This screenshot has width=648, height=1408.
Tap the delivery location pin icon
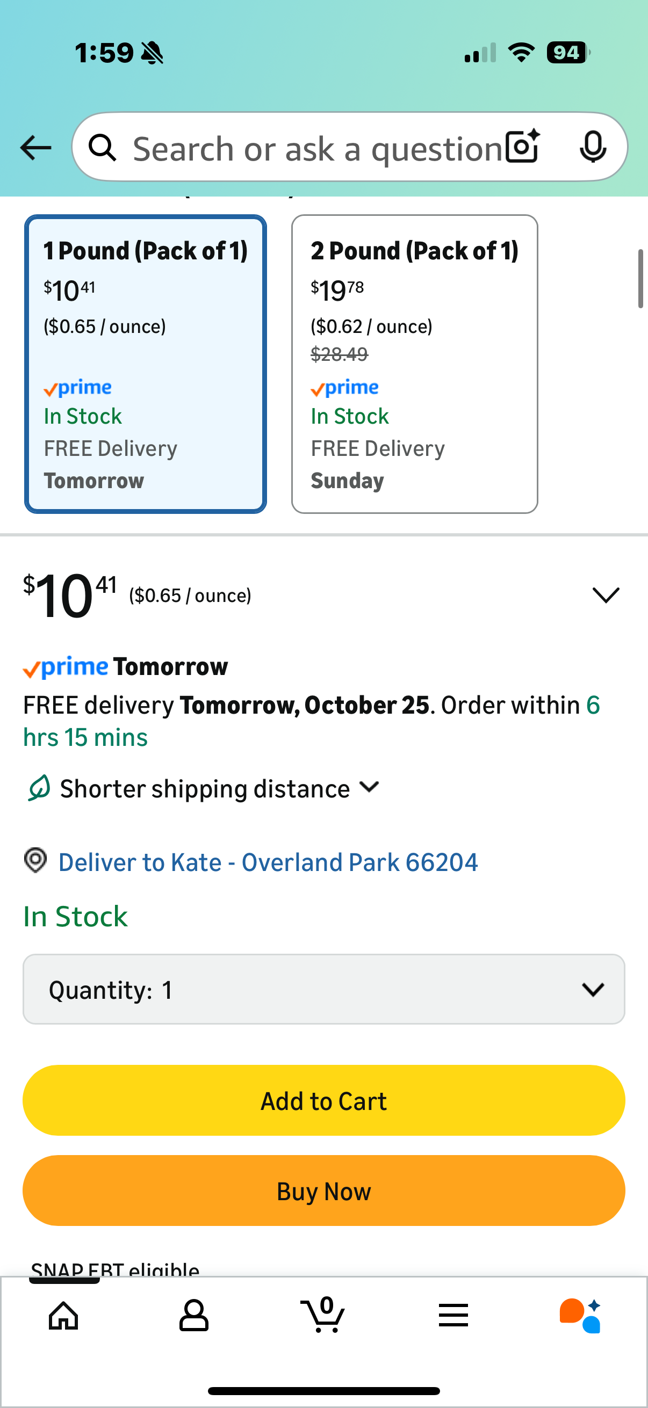(x=35, y=861)
